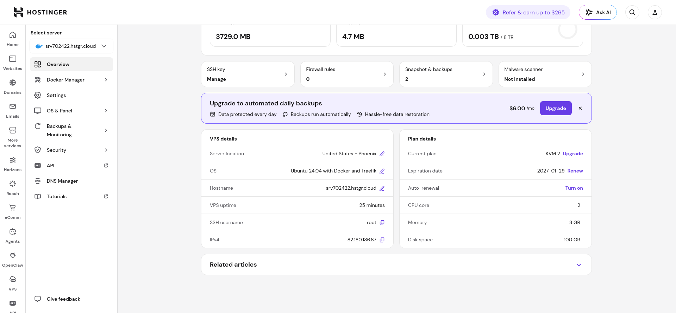Copy the IPv4 address

(382, 240)
